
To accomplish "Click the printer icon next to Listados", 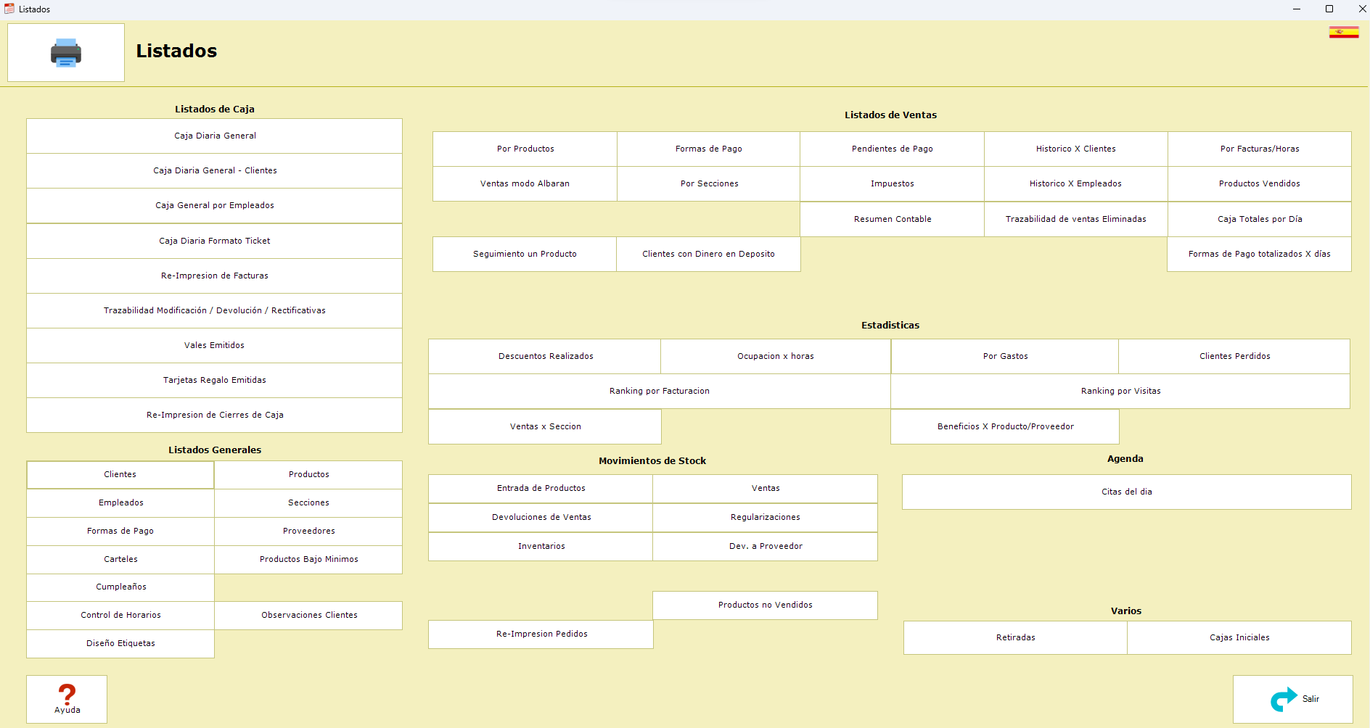I will coord(66,53).
